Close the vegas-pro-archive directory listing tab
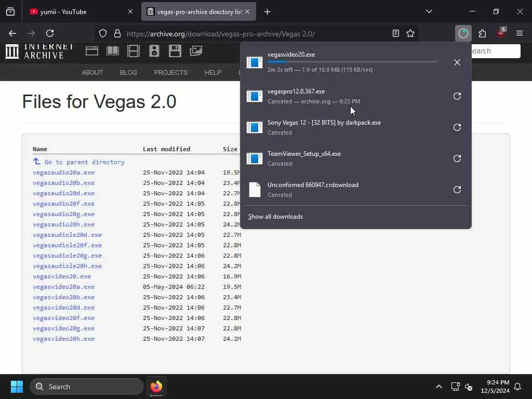Image resolution: width=532 pixels, height=399 pixels. [x=247, y=12]
